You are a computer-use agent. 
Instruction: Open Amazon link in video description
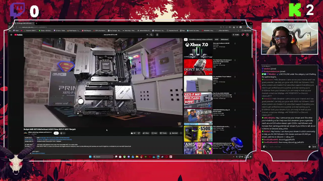[39, 153]
